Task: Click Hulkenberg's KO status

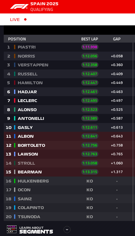Action: pos(90,181)
